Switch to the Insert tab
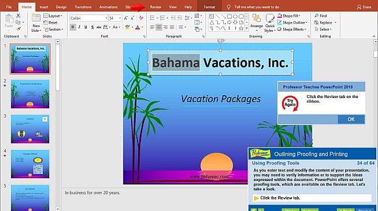 tap(43, 7)
